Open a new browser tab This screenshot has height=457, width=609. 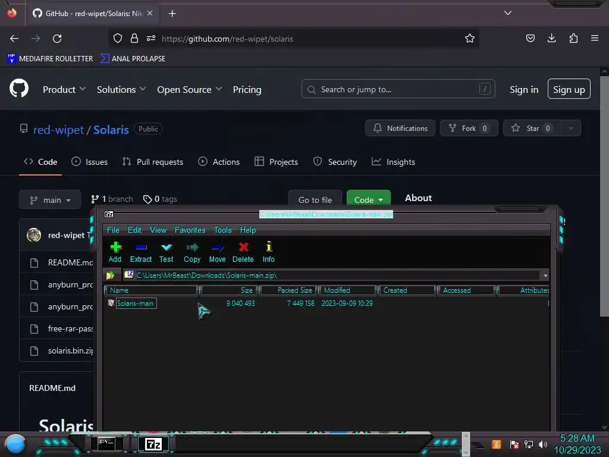(x=172, y=14)
